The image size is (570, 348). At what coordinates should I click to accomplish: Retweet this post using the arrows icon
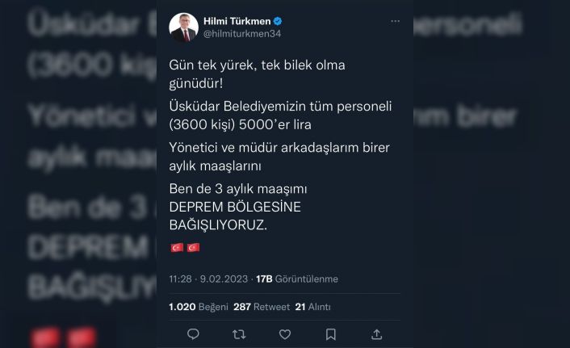[x=239, y=333]
